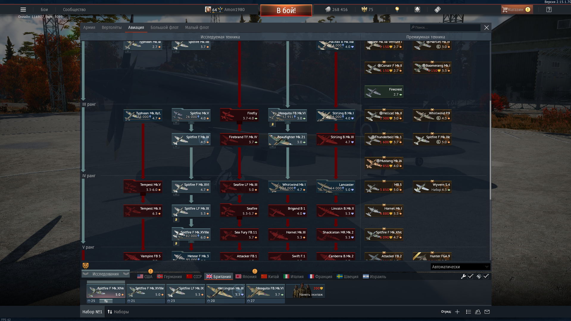The width and height of the screenshot is (571, 321).
Task: Switch to the Малый флот tab
Action: 197,27
